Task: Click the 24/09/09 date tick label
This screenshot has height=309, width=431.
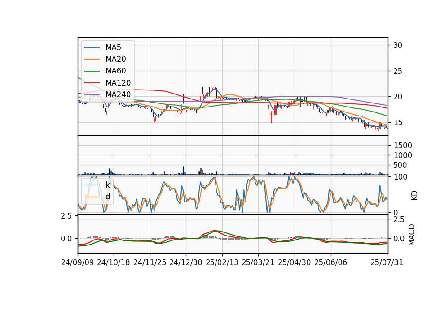Action: tap(78, 262)
